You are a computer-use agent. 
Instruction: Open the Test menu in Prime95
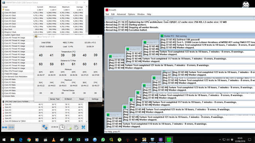[x=107, y=14]
